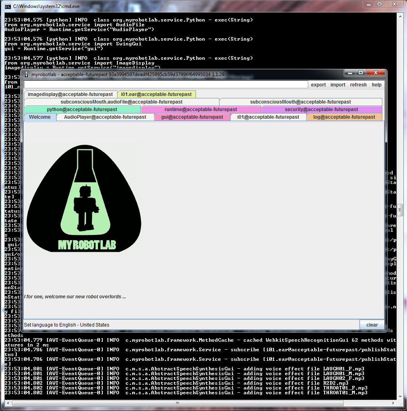Viewport: 407px width, 411px height.
Task: Open the imagedisplay@acceptable-futurepast tab
Action: click(x=70, y=94)
